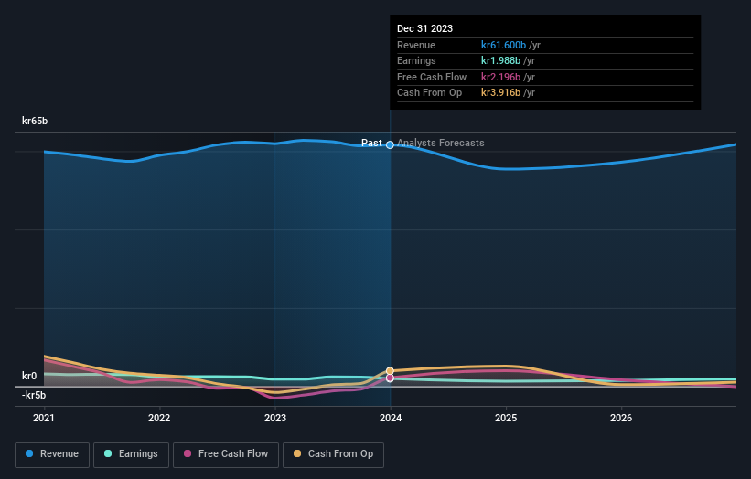The height and width of the screenshot is (479, 751).
Task: Click the -kr5b y-axis label
Action: pos(34,395)
